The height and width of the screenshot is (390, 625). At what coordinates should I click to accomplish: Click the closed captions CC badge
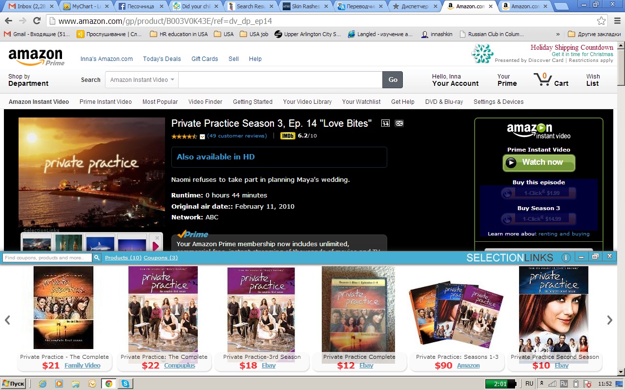(399, 123)
